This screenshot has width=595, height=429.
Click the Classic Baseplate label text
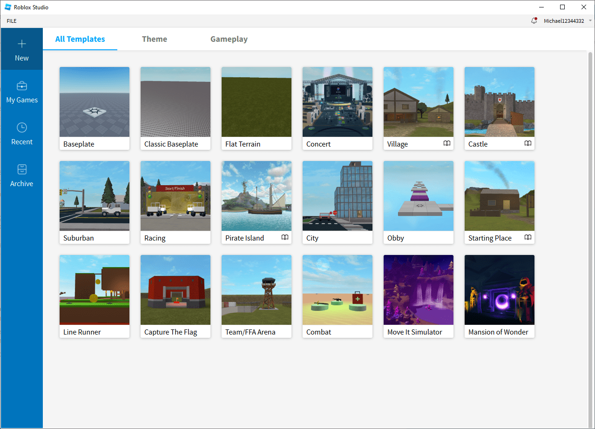point(171,144)
